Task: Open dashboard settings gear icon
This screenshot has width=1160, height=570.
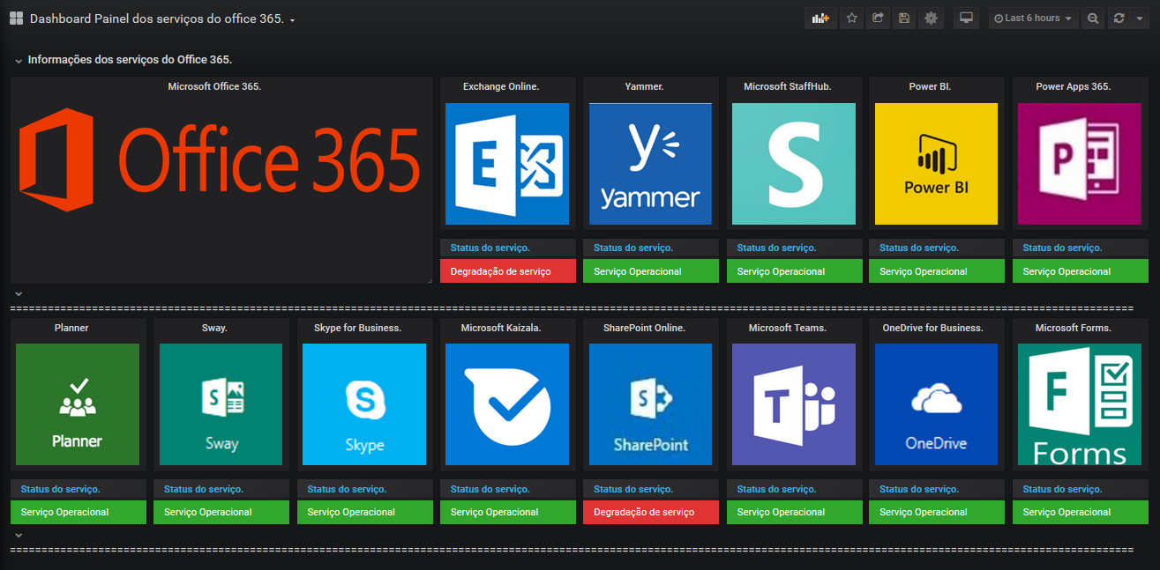Action: pyautogui.click(x=931, y=18)
